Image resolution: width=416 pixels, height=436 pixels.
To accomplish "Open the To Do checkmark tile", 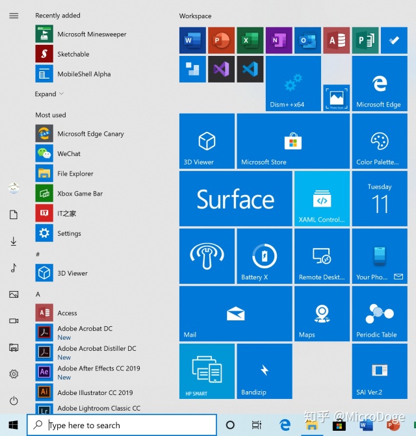I will (x=394, y=40).
